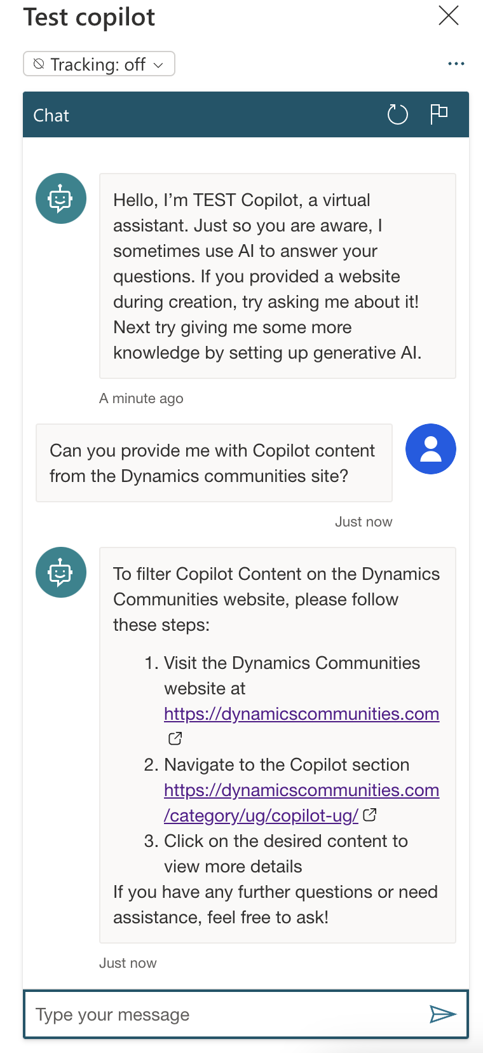The image size is (483, 1053).
Task: Click the 'Hello, I'm TEST Copilot' greeting message
Action: [278, 276]
